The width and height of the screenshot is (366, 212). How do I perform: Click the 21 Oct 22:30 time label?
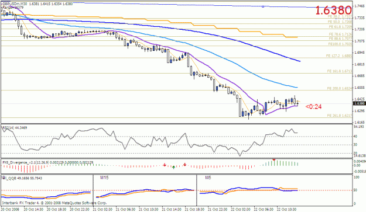point(217,210)
